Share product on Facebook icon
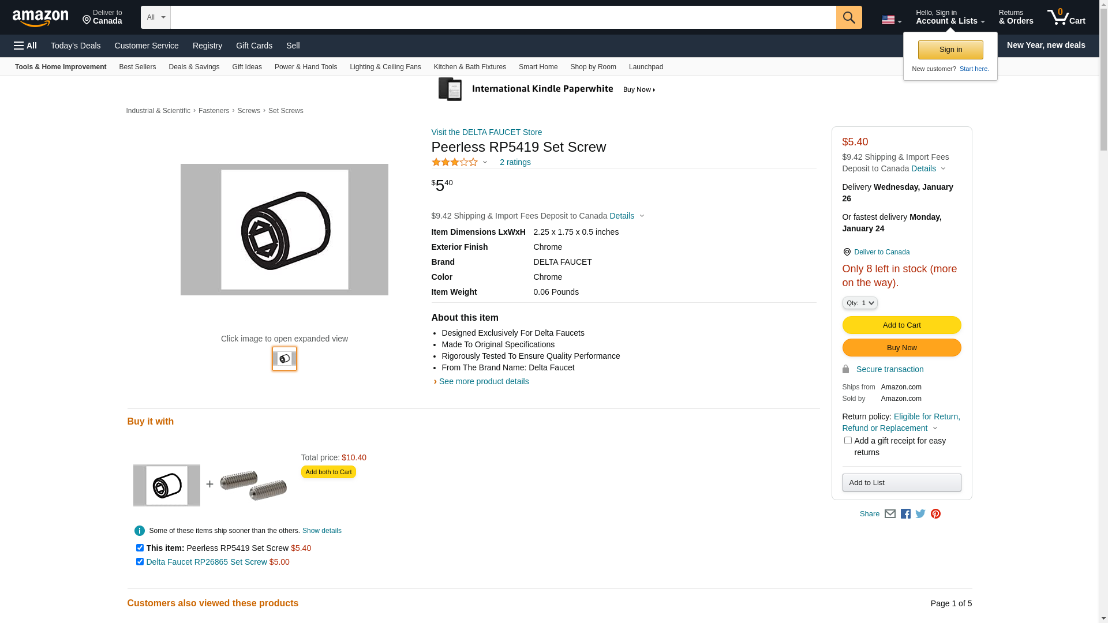The width and height of the screenshot is (1108, 623). 905,514
